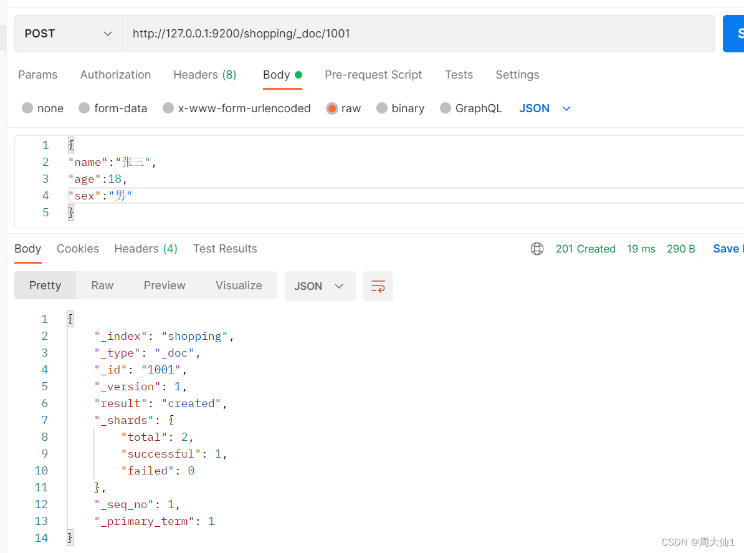Click the "total": 2 response line
This screenshot has height=553, width=744.
pyautogui.click(x=157, y=437)
